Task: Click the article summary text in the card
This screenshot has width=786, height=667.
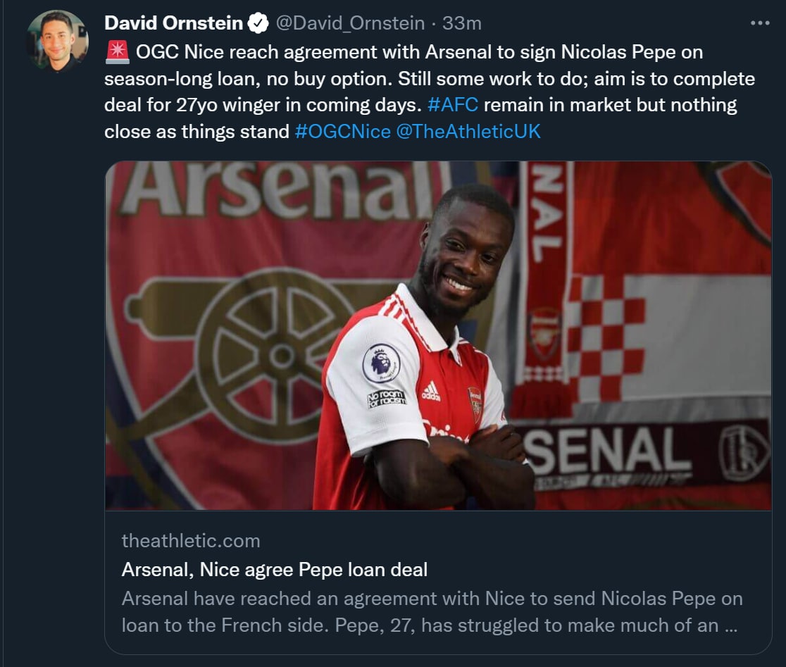Action: [431, 611]
